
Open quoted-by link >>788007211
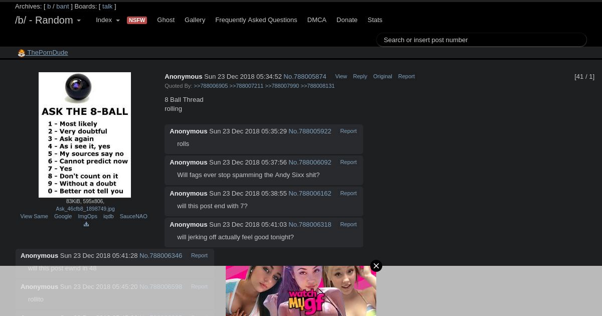[246, 86]
